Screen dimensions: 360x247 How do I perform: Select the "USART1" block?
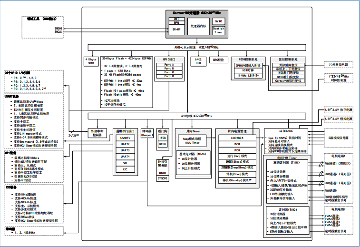click(125, 138)
